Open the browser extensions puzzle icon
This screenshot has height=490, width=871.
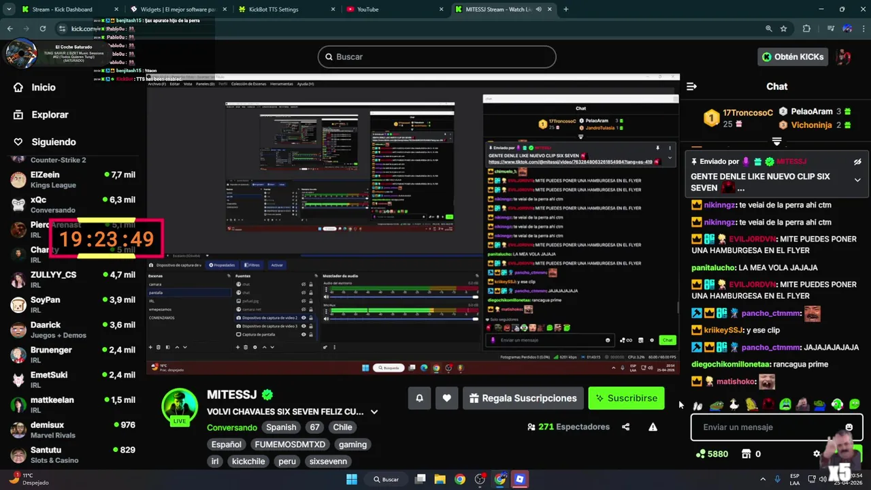(806, 29)
